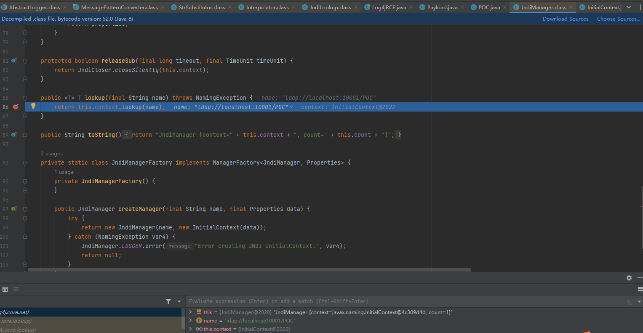Expand the folded toString method on line 89
Viewport: 643px width, 333px height.
(x=25, y=135)
